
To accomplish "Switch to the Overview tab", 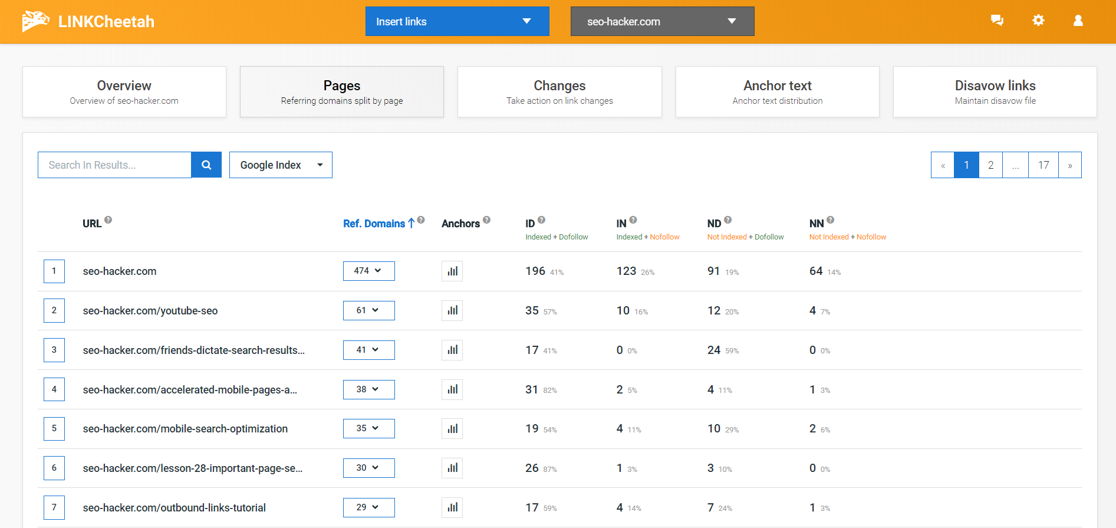I will tap(124, 92).
